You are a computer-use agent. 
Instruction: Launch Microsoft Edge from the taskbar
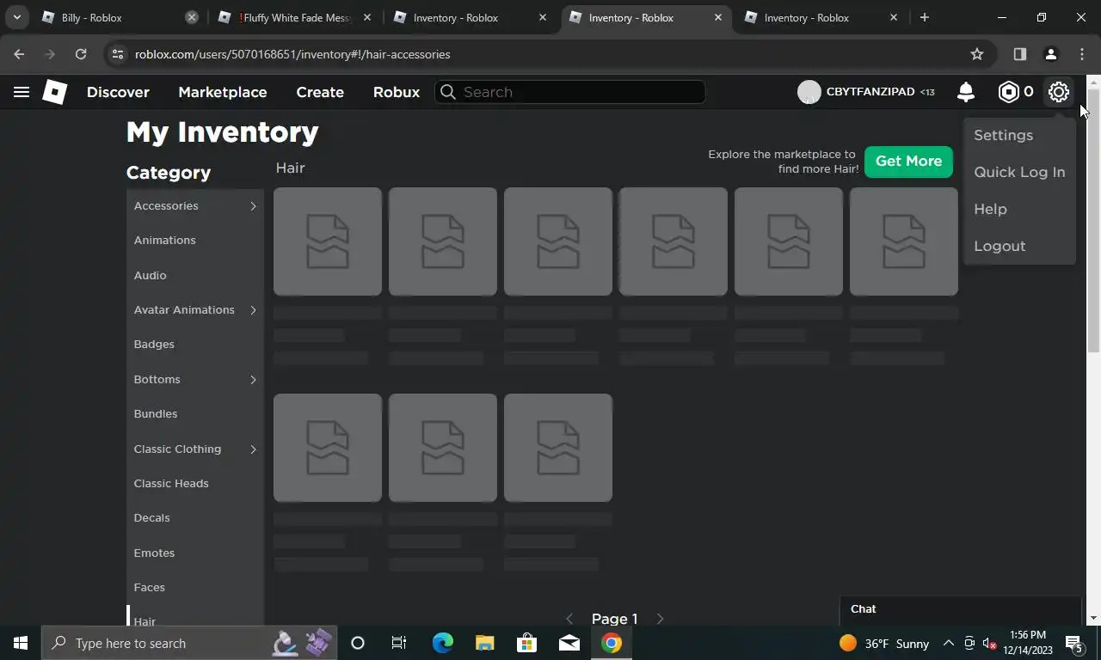tap(442, 643)
